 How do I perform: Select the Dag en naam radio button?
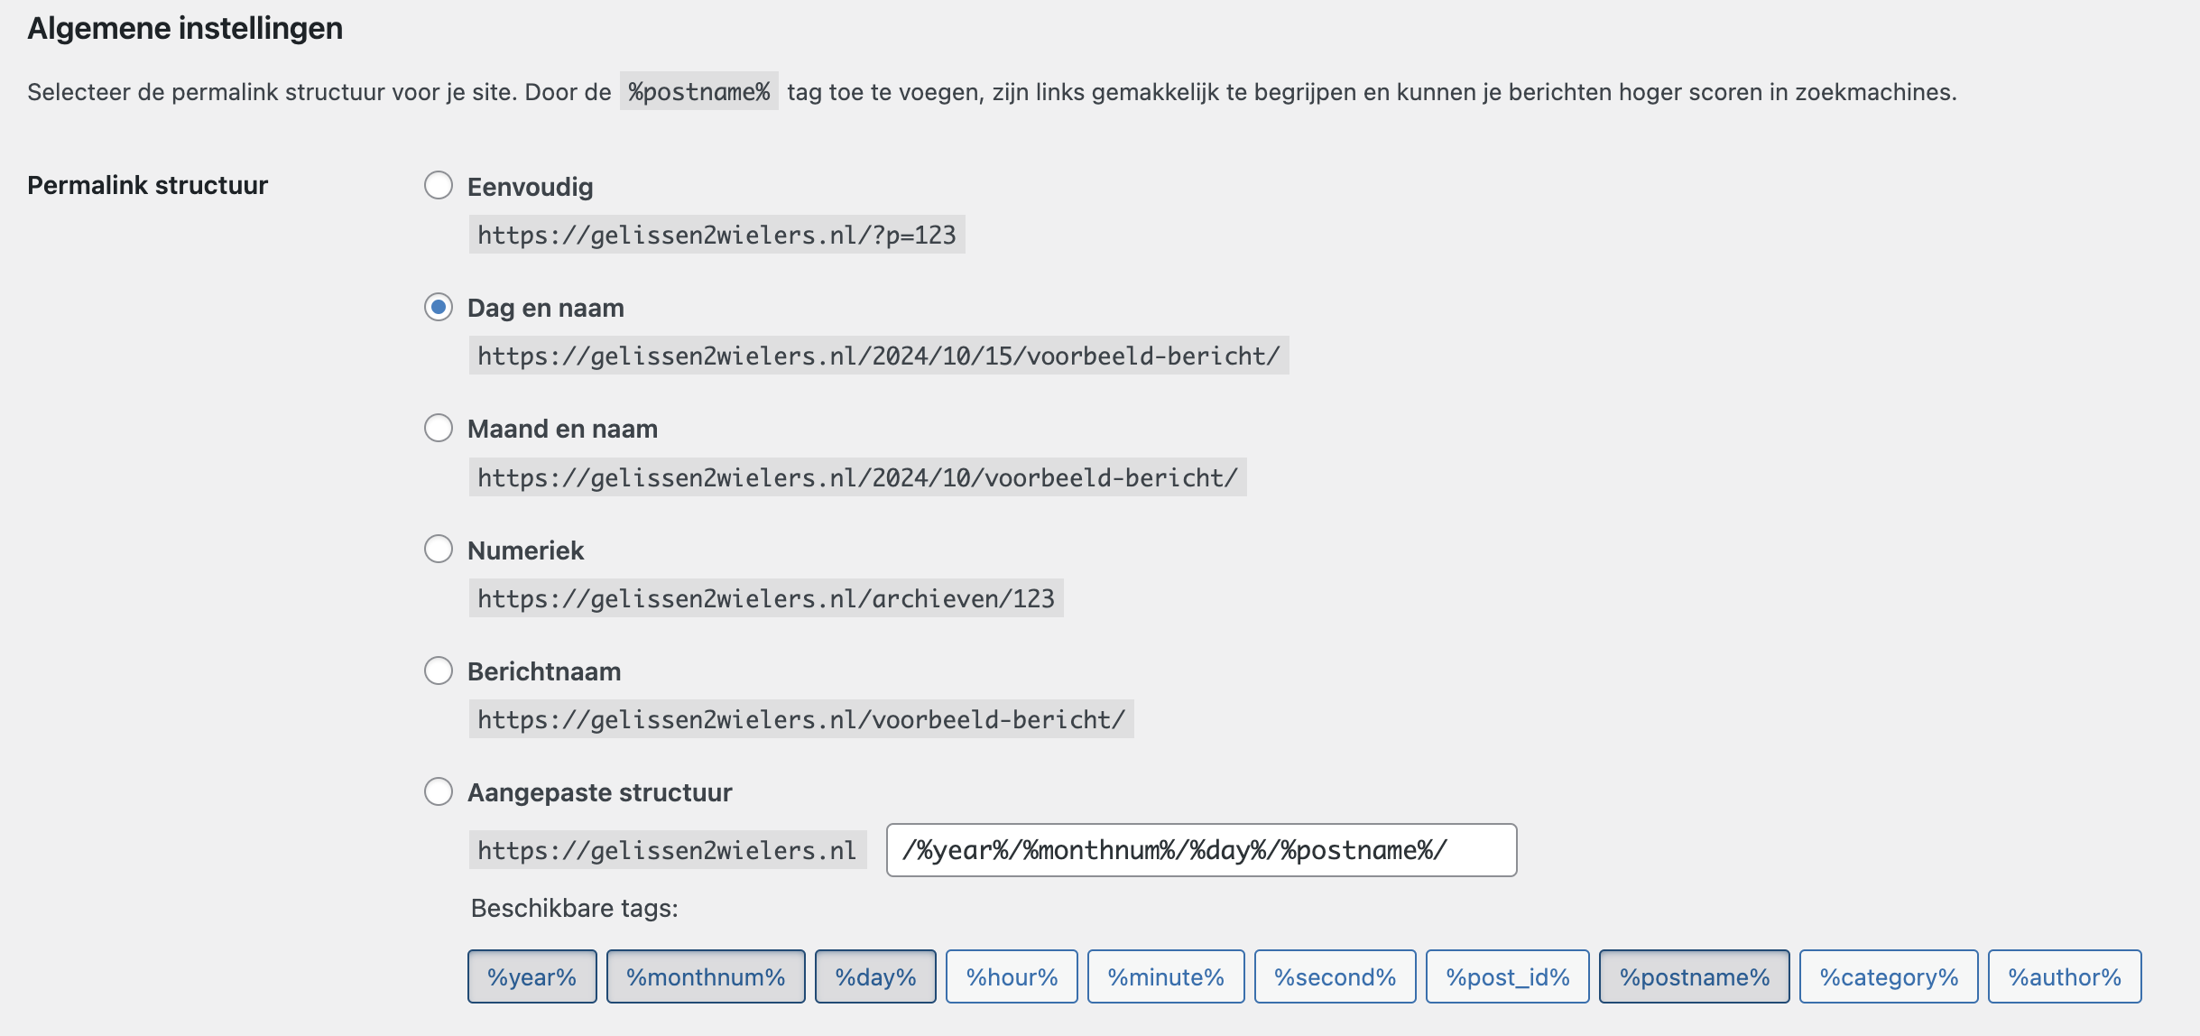click(x=439, y=307)
